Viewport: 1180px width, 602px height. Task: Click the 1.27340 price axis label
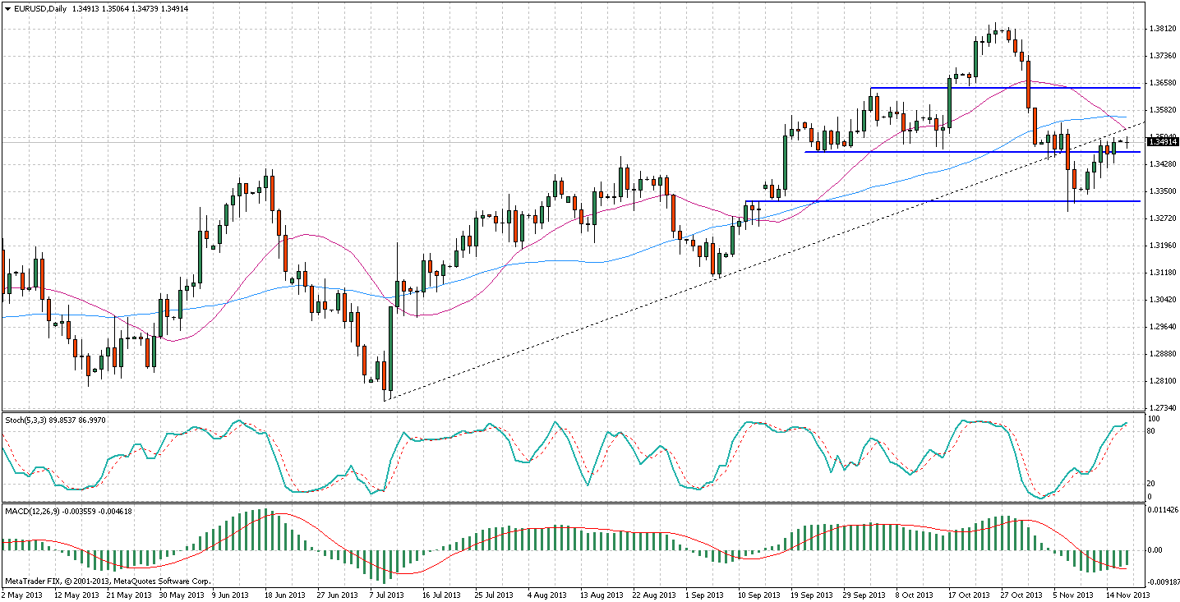point(1162,407)
